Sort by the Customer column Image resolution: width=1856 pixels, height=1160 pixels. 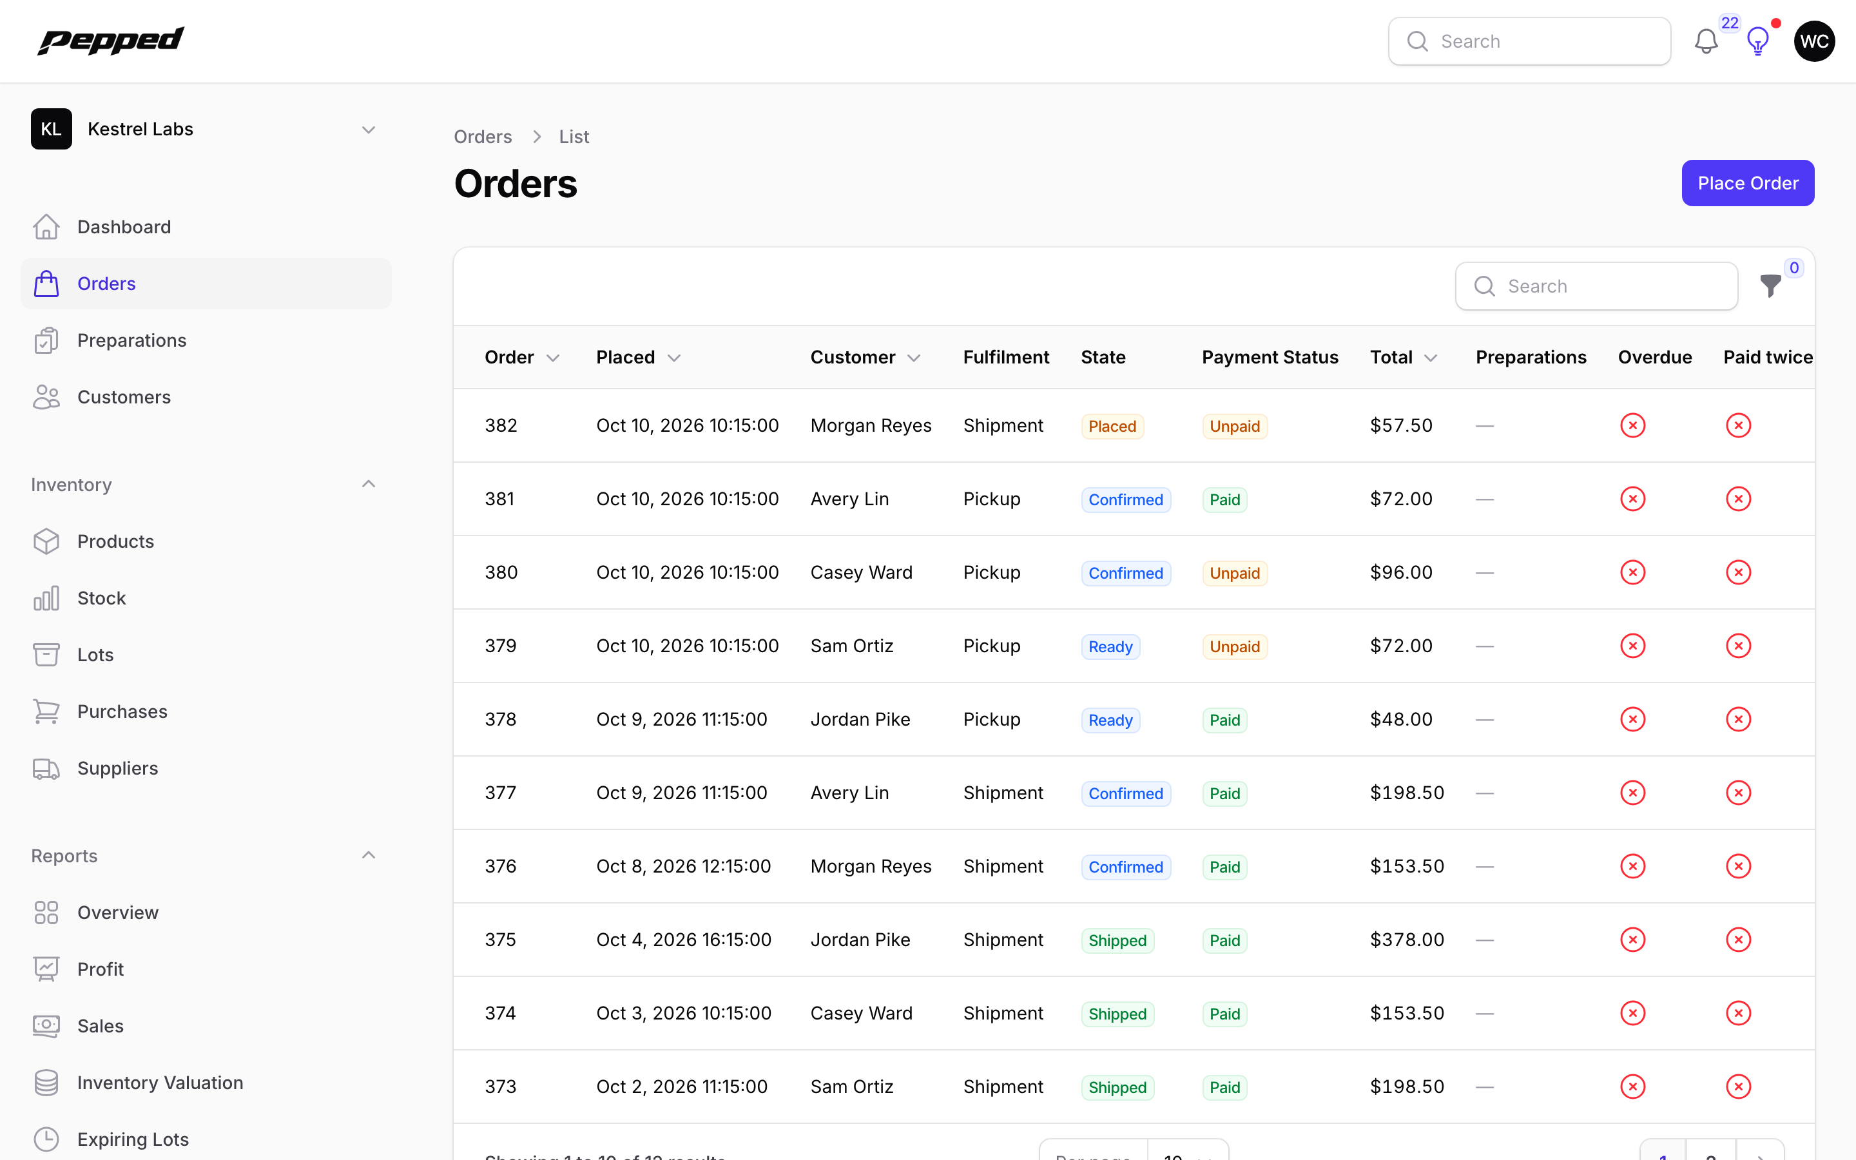tap(866, 358)
